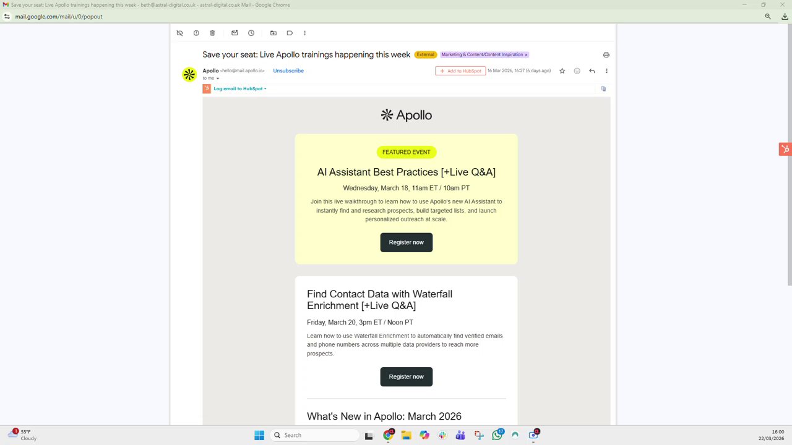Viewport: 792px width, 445px height.
Task: Open the last pinned taskbar app with badge
Action: [x=533, y=435]
